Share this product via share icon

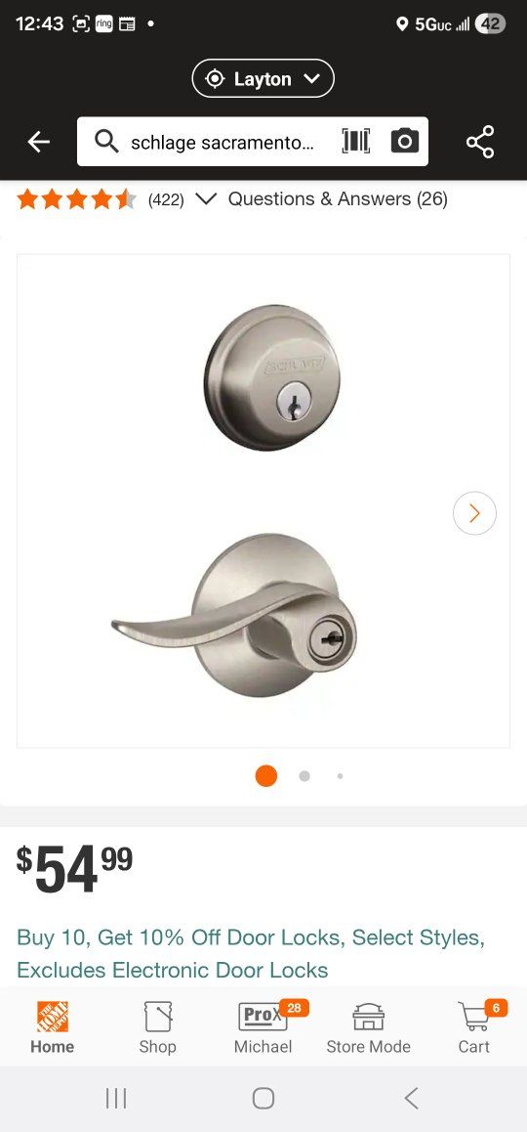coord(480,142)
